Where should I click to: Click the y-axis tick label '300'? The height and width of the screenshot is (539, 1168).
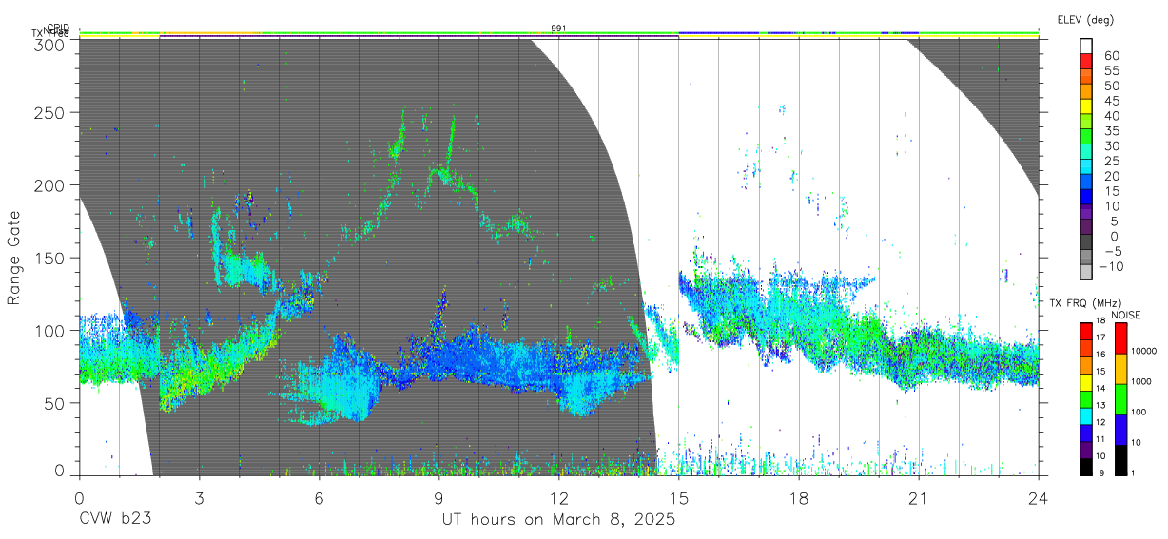49,44
